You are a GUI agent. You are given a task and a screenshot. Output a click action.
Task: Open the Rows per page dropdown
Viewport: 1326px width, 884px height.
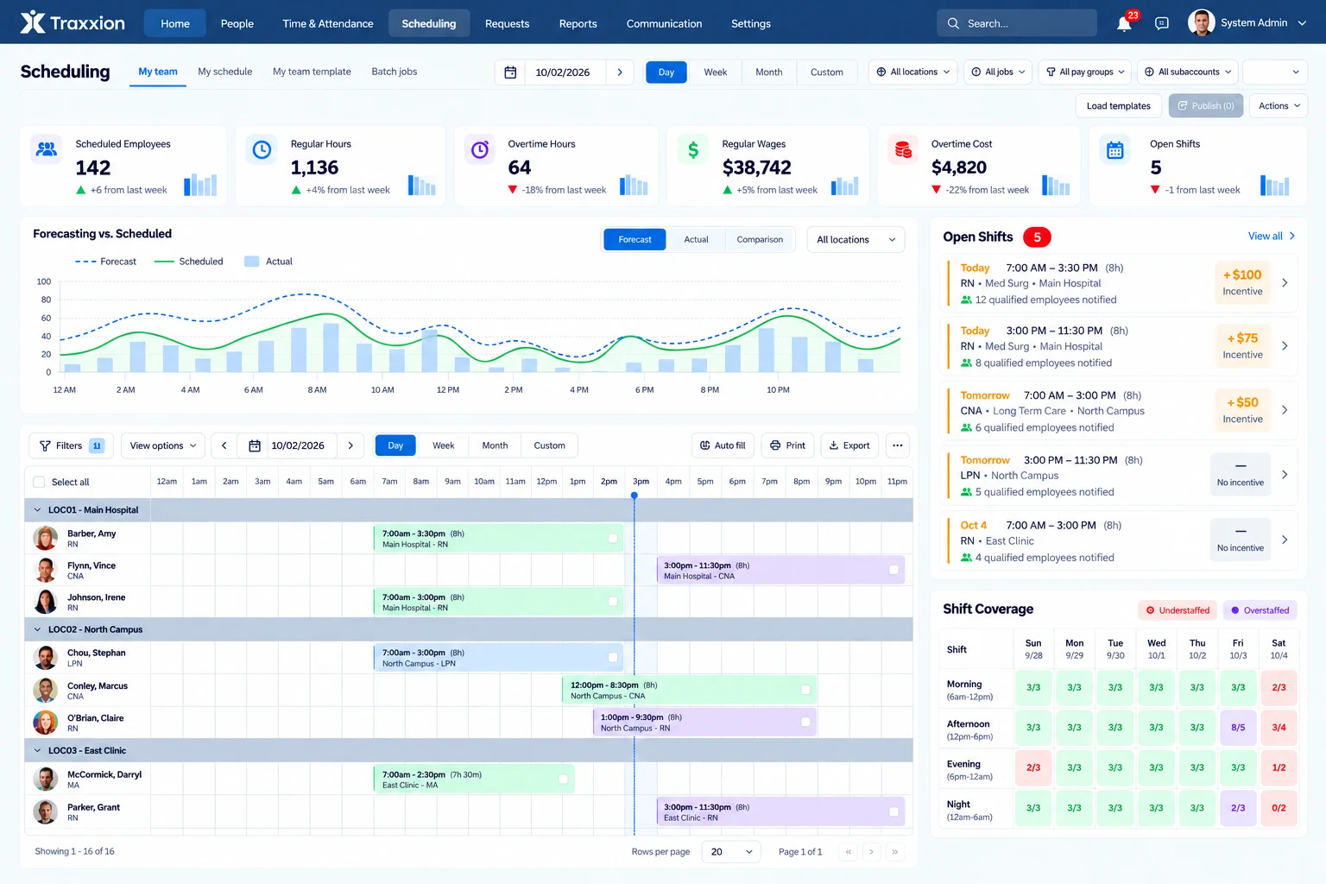(x=731, y=852)
